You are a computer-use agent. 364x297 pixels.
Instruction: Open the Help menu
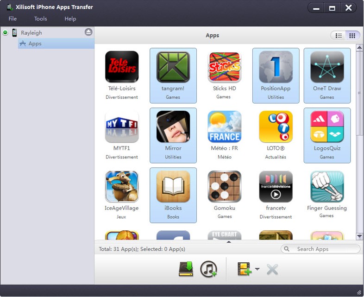tap(70, 19)
